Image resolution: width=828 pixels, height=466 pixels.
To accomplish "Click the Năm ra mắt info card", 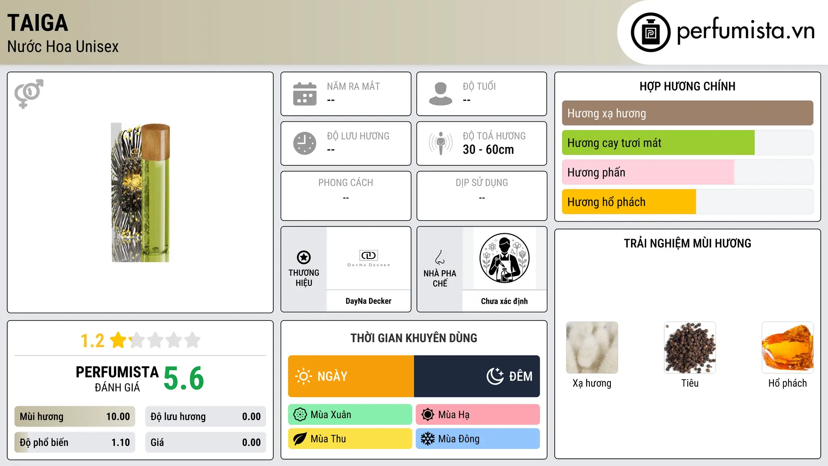I will pos(346,94).
